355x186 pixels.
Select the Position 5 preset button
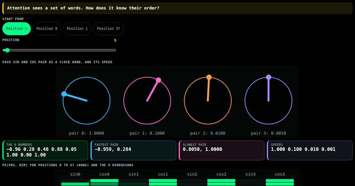click(x=17, y=29)
